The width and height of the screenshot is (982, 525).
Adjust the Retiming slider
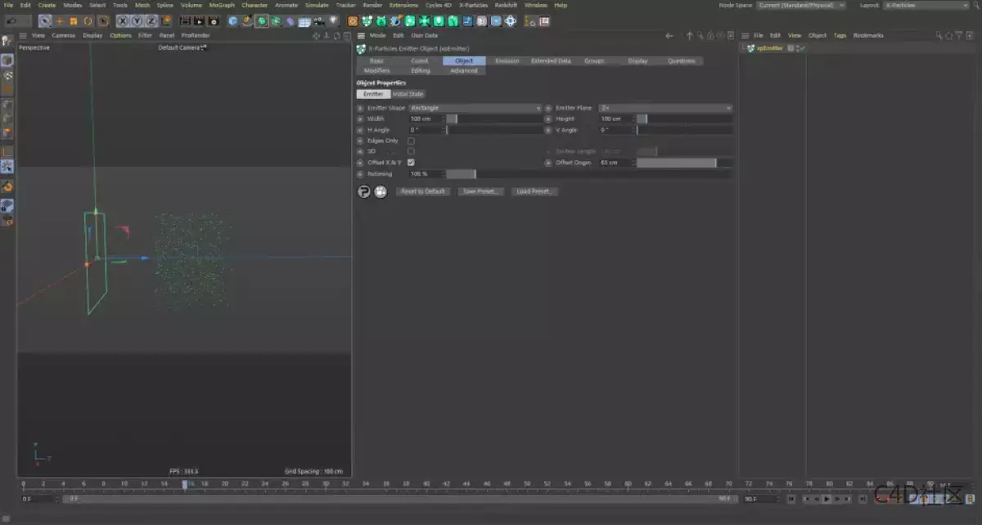[461, 173]
